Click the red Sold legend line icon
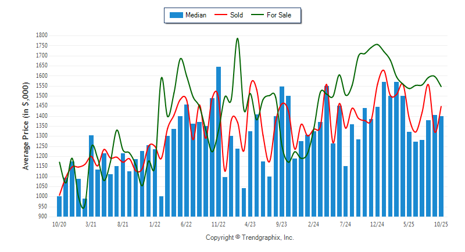This screenshot has width=465, height=252. pos(220,15)
